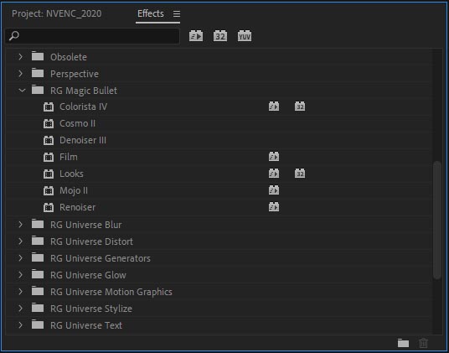Click RG Universe Stylize folder icon
Screen dimensions: 449x353
pyautogui.click(x=38, y=308)
